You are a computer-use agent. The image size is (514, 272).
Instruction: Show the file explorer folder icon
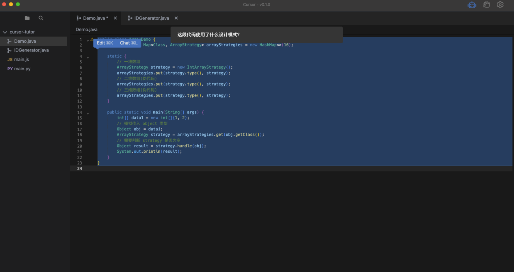27,18
